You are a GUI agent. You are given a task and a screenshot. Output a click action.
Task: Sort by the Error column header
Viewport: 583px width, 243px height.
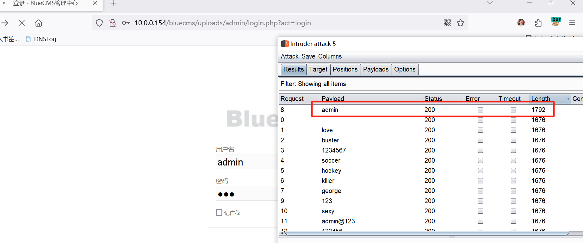[x=480, y=99]
